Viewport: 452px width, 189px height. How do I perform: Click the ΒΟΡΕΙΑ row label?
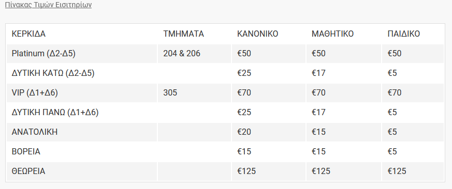click(26, 151)
